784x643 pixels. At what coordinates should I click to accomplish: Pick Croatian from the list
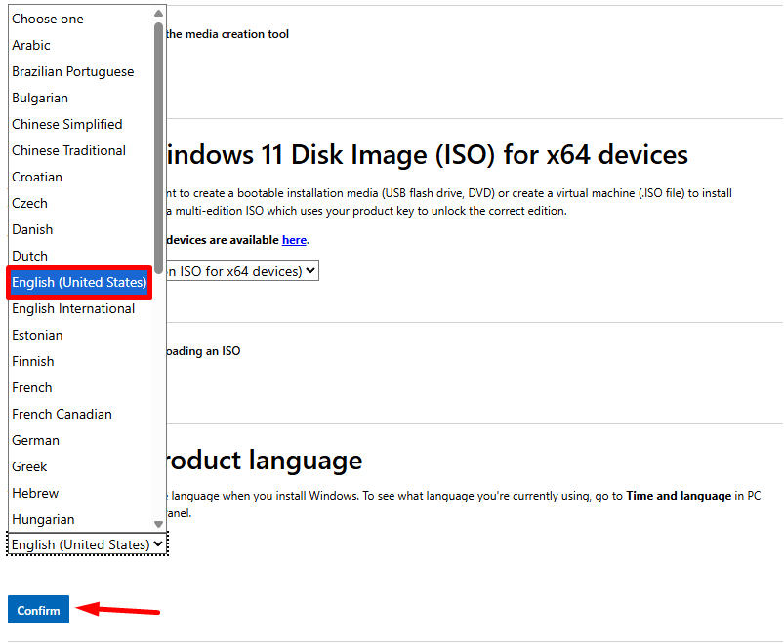tap(80, 177)
